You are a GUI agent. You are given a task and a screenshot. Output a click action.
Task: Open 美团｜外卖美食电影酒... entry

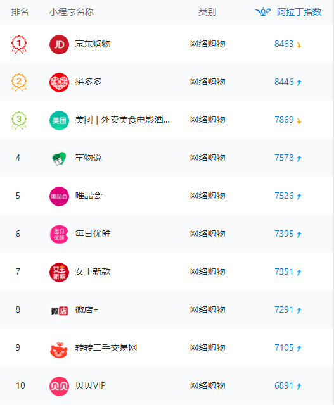point(122,120)
